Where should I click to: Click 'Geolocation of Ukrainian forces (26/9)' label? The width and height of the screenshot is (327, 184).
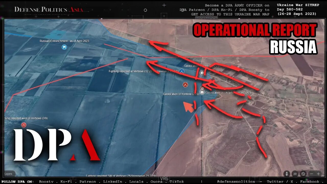(x=229, y=93)
